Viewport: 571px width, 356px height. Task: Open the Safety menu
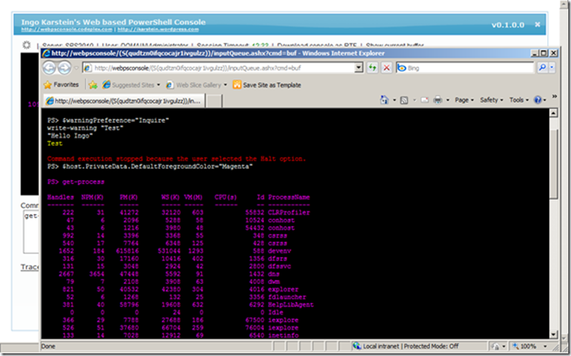click(491, 100)
